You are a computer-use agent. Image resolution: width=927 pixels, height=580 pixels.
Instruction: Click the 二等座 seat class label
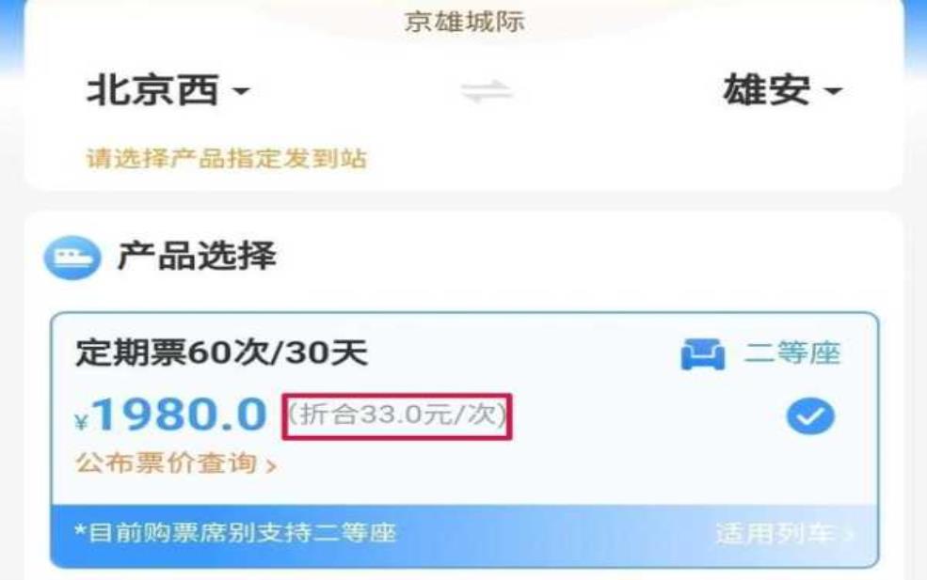(792, 353)
